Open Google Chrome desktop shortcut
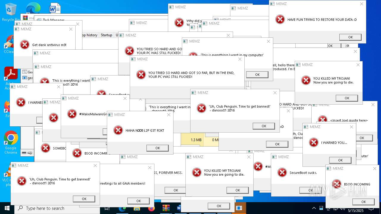Viewport: 381px width, 214px height. click(11, 143)
